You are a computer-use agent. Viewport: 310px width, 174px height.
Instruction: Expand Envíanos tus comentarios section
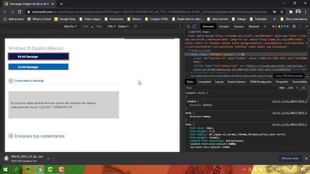point(37,136)
